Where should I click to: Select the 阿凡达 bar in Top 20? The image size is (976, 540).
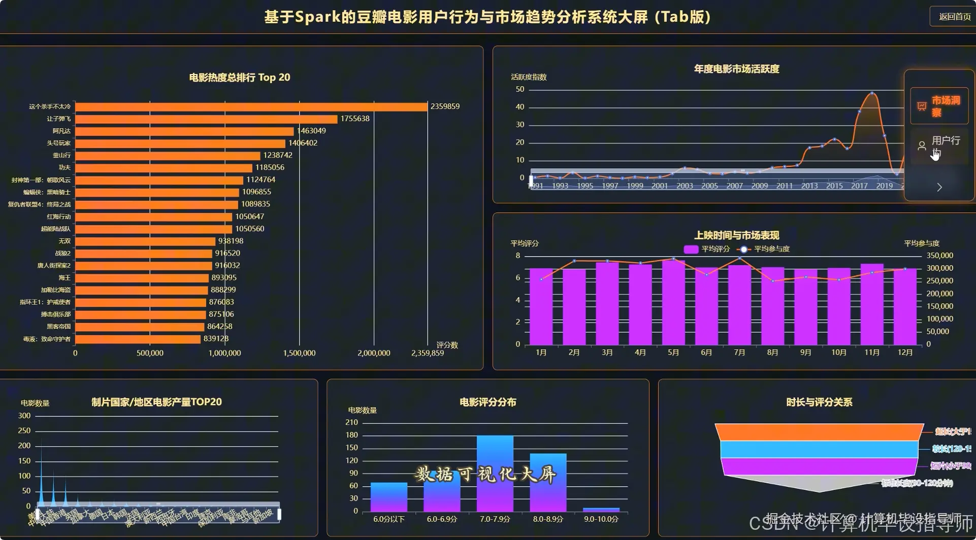(x=184, y=131)
